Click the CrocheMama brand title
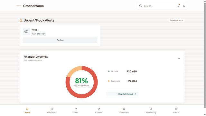This screenshot has width=206, height=116. coord(33,6)
